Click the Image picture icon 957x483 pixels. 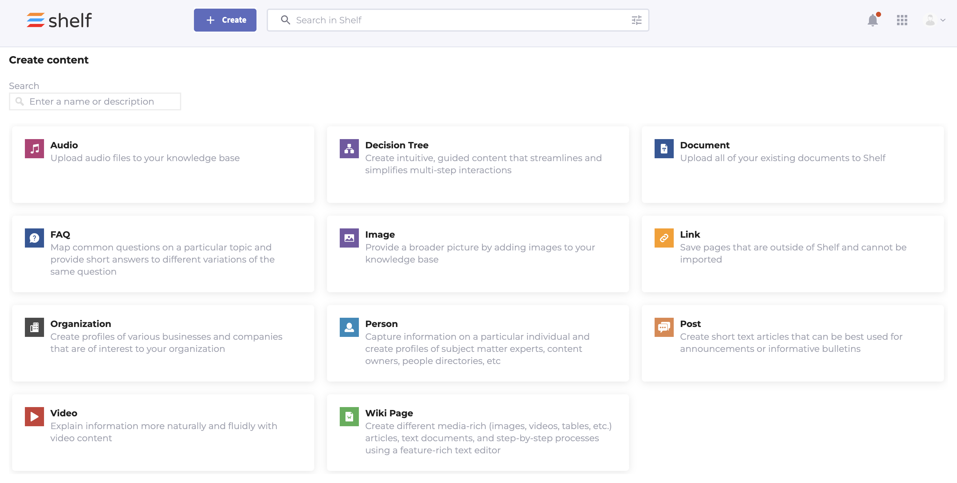coord(349,238)
